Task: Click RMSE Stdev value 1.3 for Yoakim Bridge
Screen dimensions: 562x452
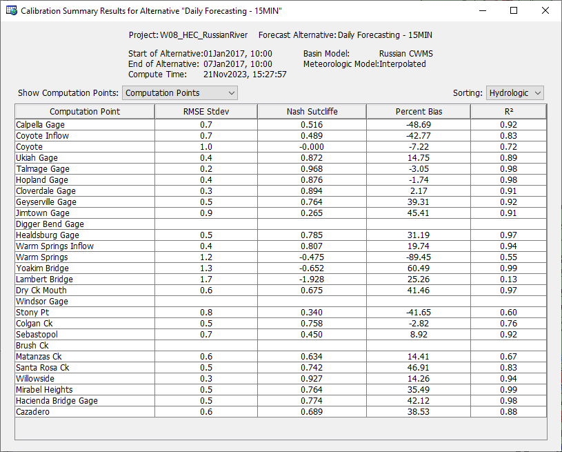Action: (x=206, y=268)
